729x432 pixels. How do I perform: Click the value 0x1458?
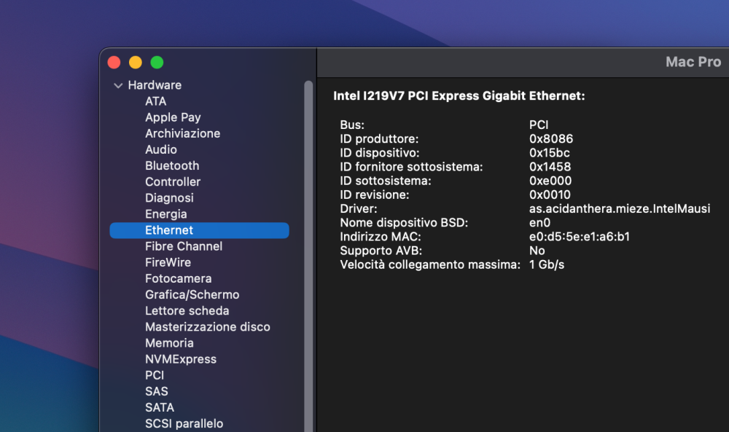[550, 167]
